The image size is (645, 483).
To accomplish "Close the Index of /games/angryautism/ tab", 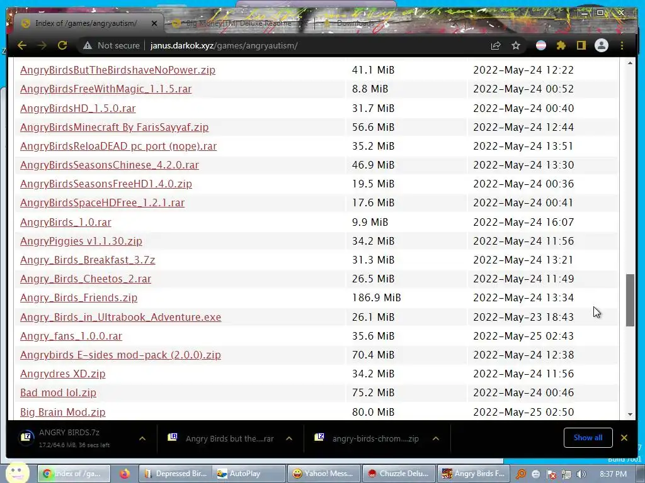I will [x=154, y=23].
